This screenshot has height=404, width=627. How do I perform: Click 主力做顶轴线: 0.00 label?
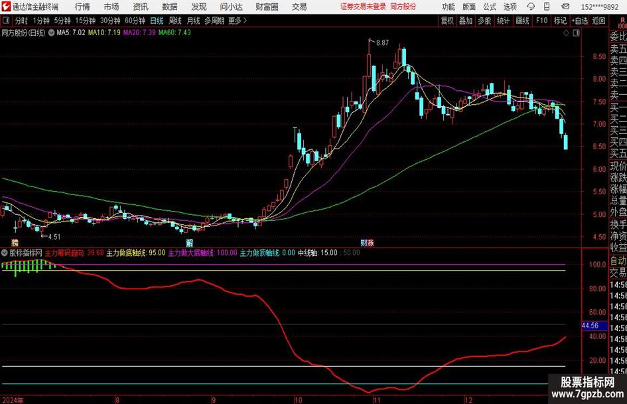pyautogui.click(x=267, y=253)
